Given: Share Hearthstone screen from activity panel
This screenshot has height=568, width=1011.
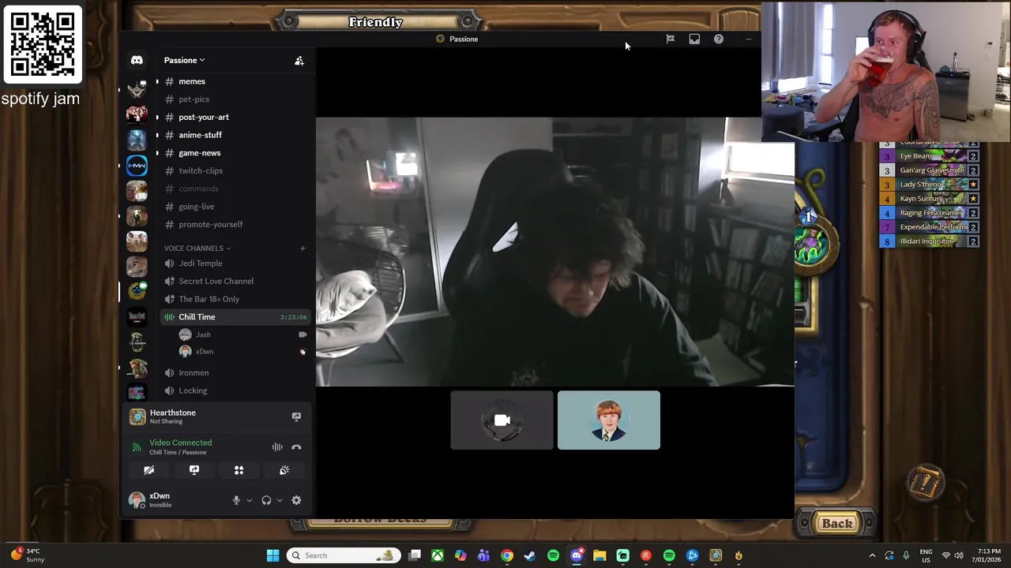Looking at the screenshot, I should tap(296, 417).
